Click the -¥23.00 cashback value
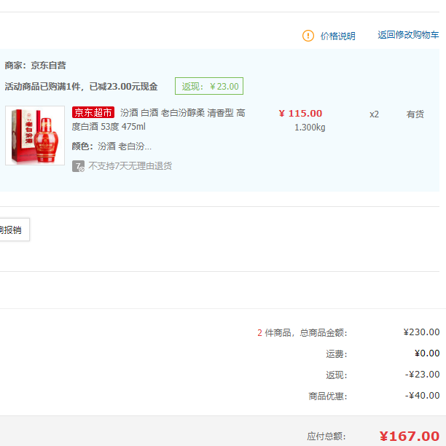Screen dimensions: 446x446 [x=423, y=375]
